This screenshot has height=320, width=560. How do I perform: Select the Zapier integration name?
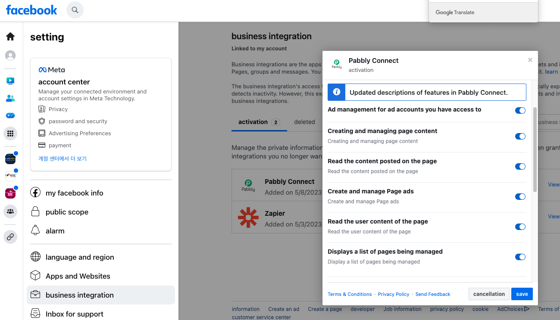click(x=275, y=214)
